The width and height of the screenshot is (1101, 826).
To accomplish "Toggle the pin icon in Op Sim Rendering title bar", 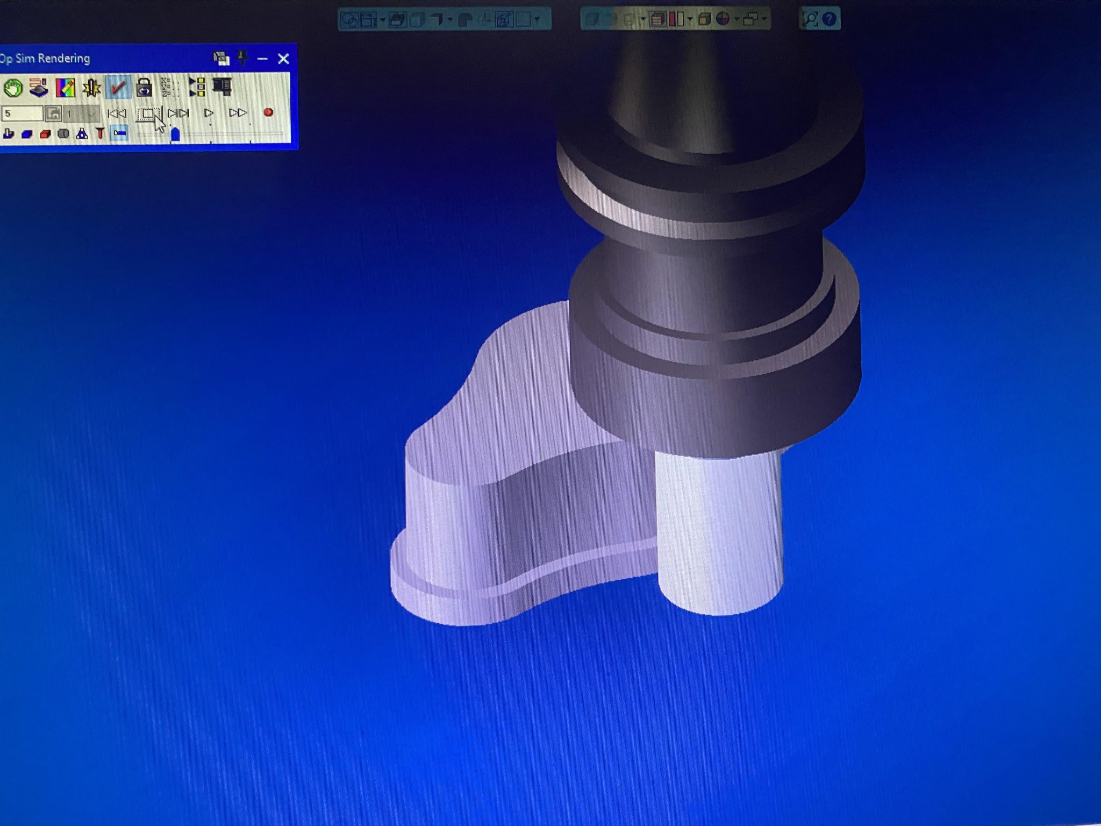I will (x=242, y=58).
